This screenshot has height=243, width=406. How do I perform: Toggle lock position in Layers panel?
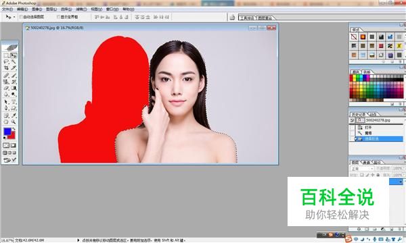pyautogui.click(x=373, y=175)
